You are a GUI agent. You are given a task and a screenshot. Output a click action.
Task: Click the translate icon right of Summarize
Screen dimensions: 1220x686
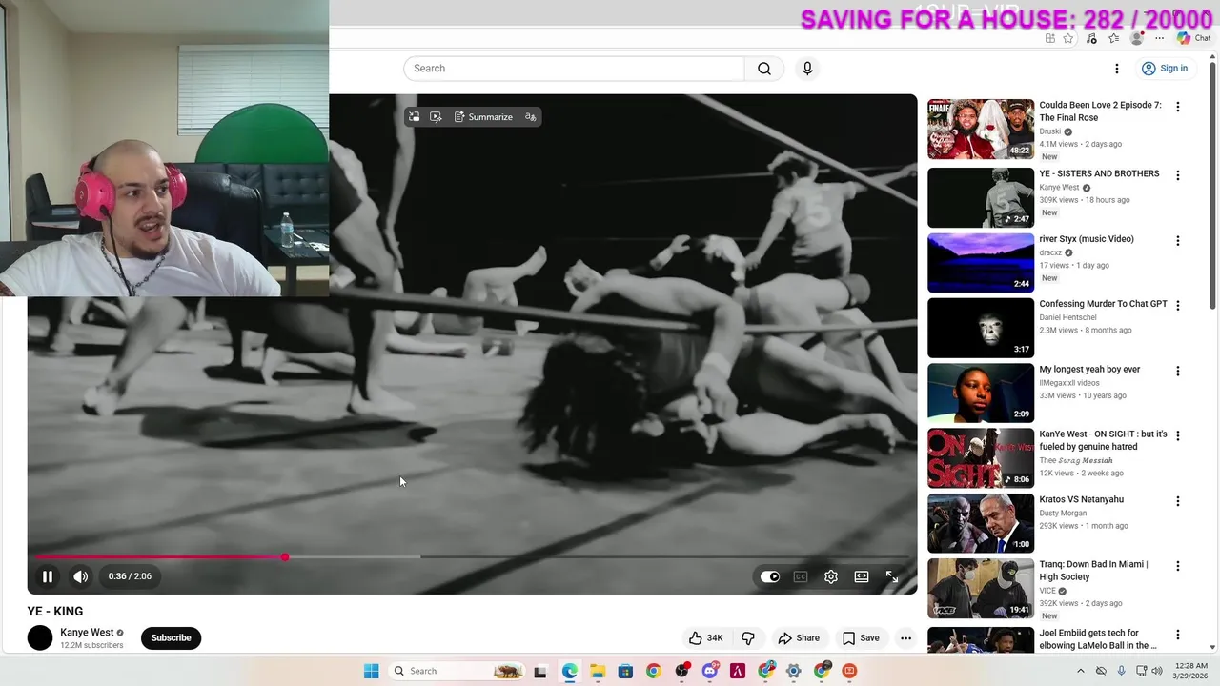click(530, 116)
